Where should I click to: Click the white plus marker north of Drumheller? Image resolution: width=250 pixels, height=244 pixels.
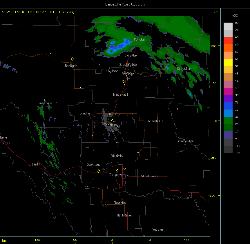point(177,109)
